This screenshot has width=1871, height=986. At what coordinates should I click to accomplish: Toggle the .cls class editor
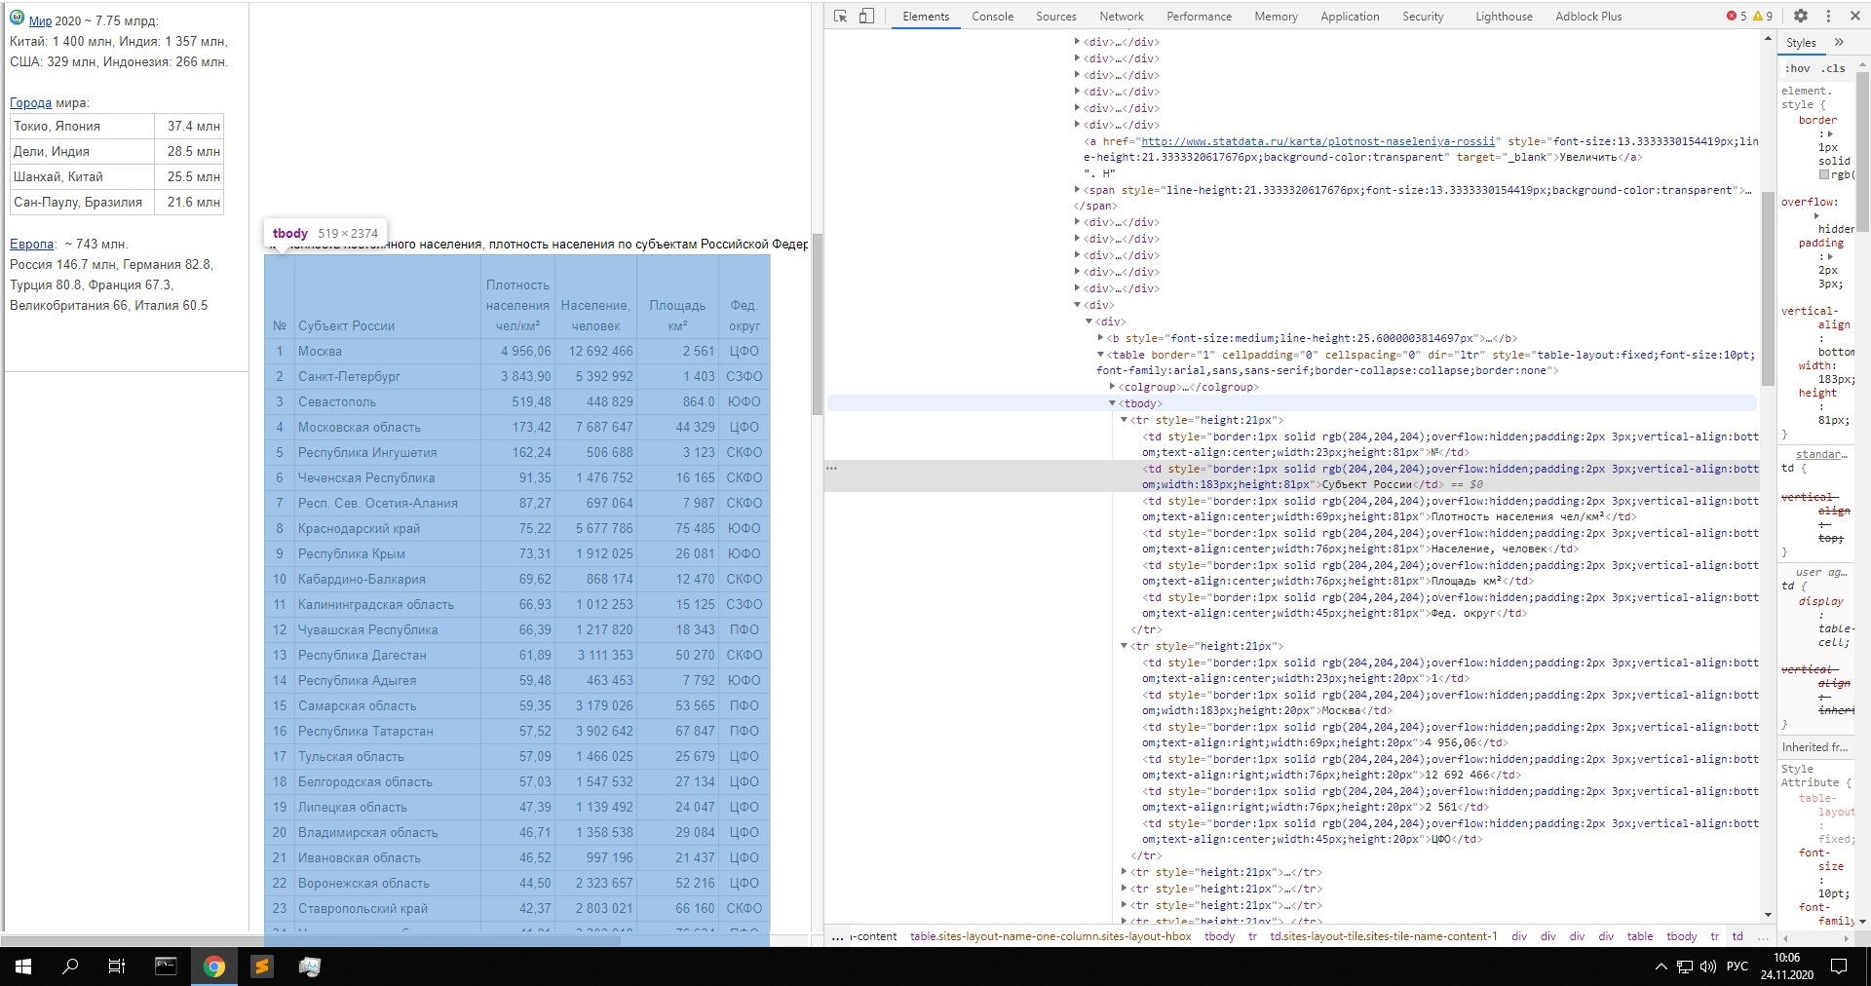[1834, 68]
